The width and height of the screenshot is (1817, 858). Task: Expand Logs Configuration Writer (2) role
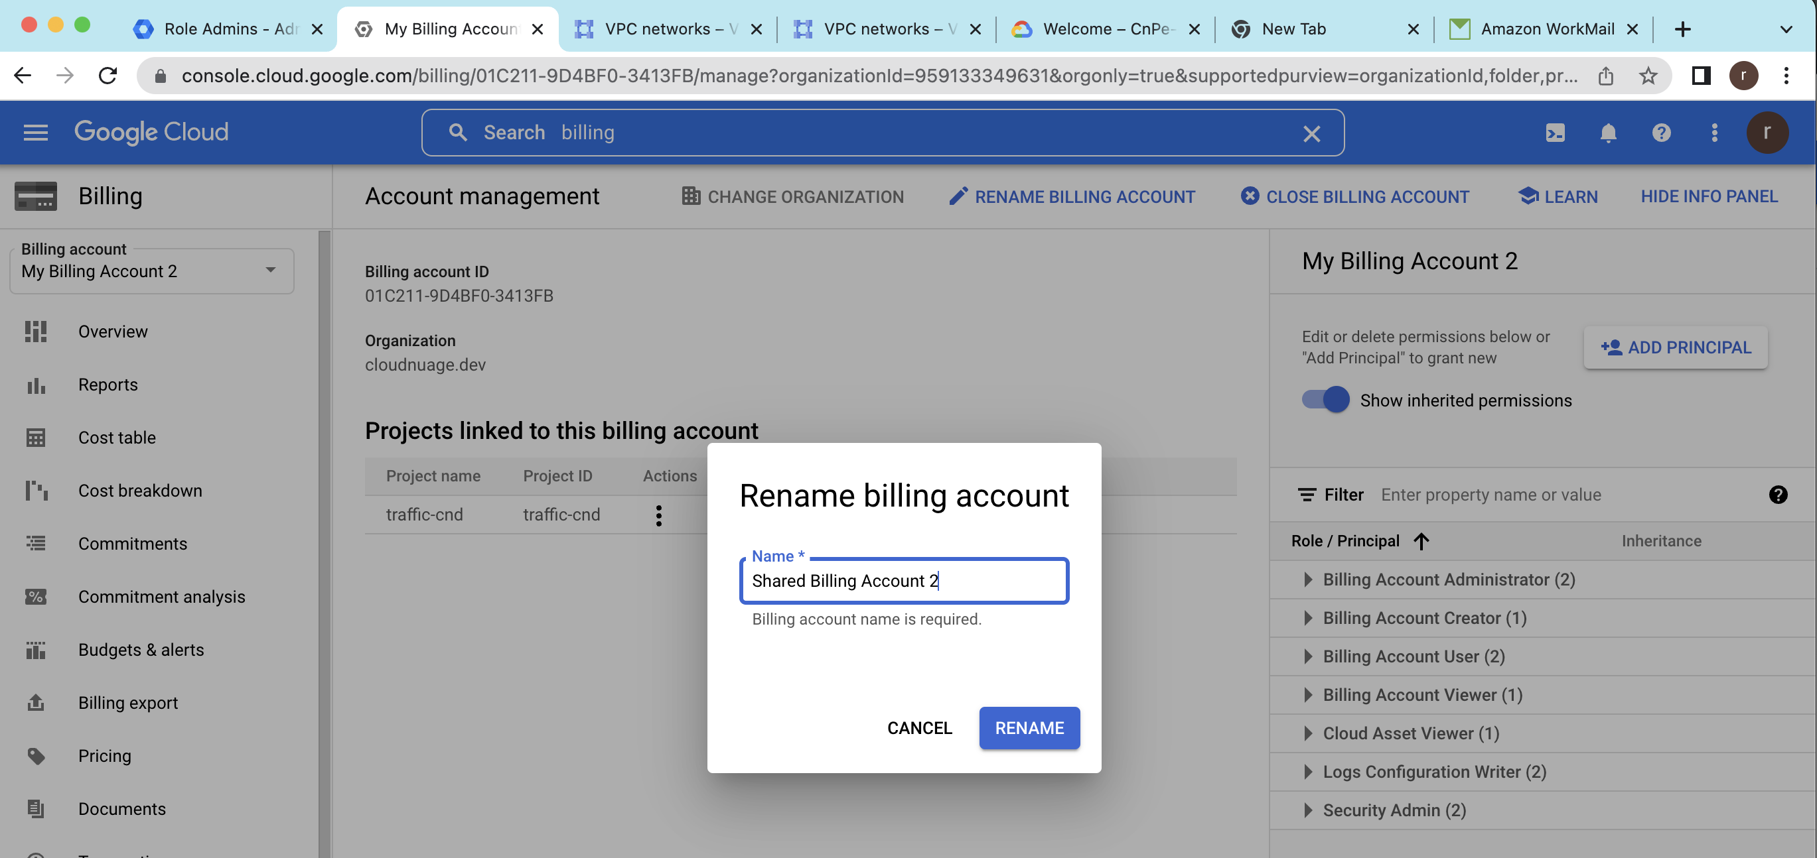1307,772
